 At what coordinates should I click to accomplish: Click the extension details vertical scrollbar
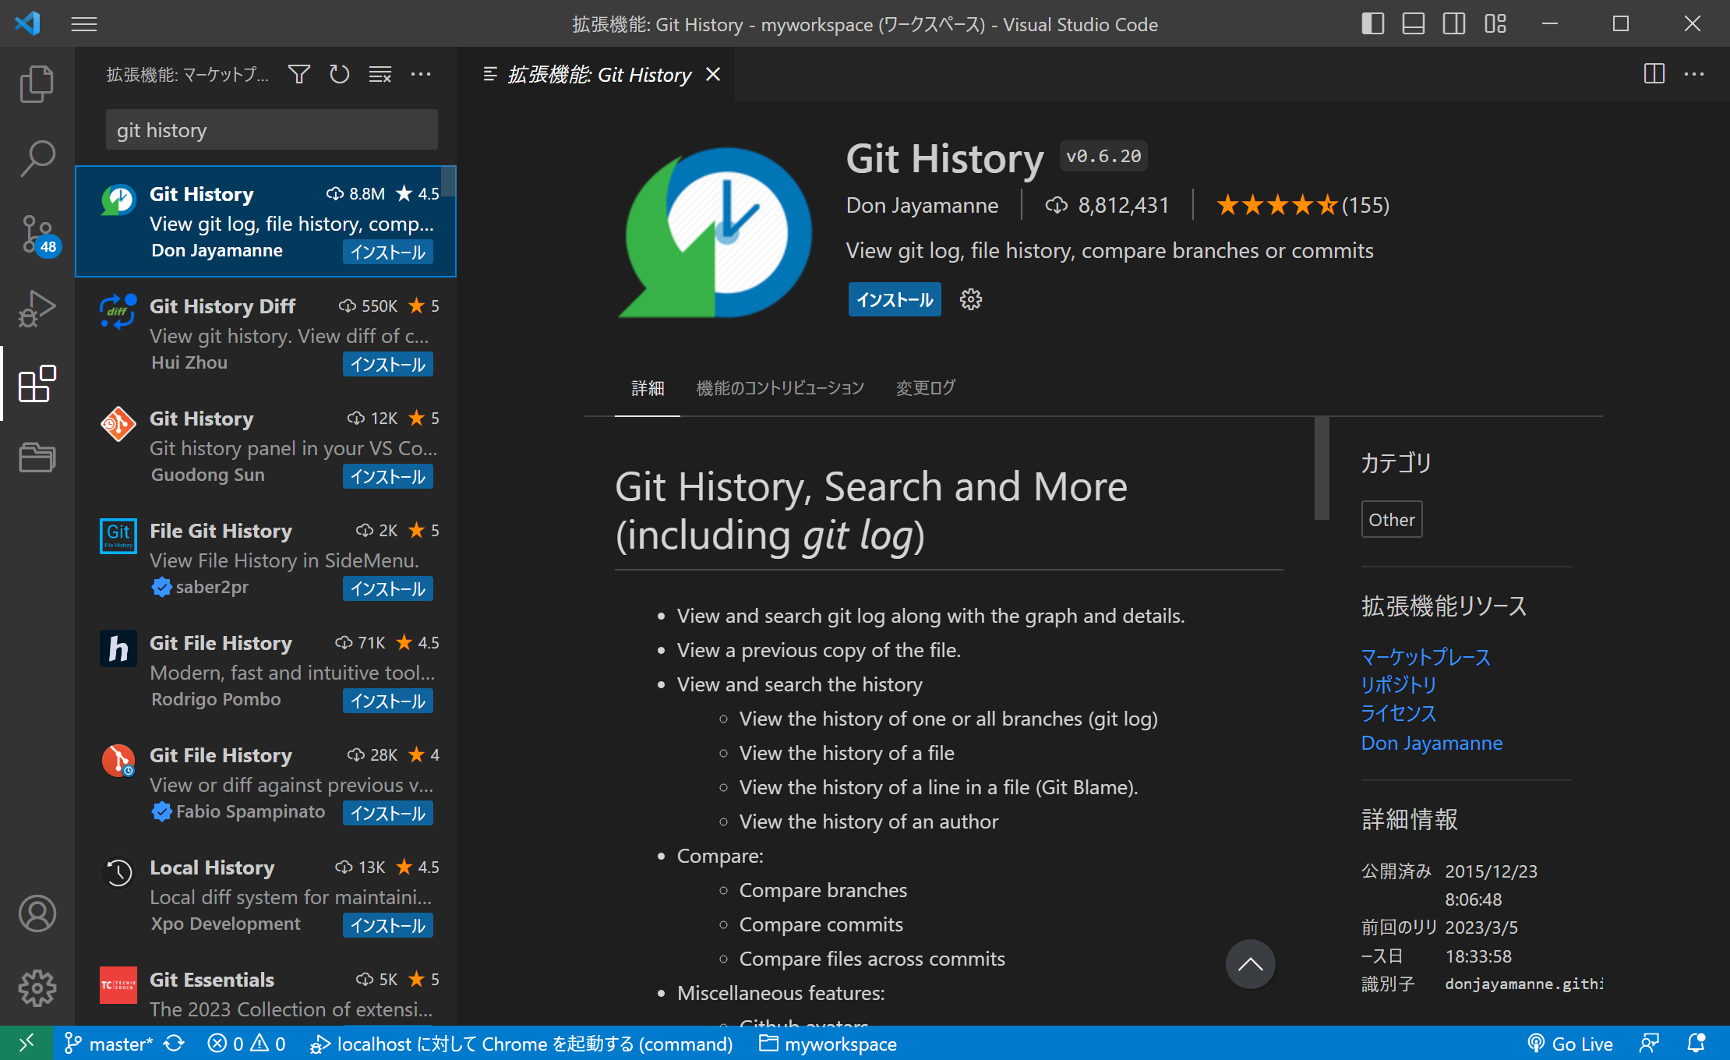click(x=1322, y=468)
